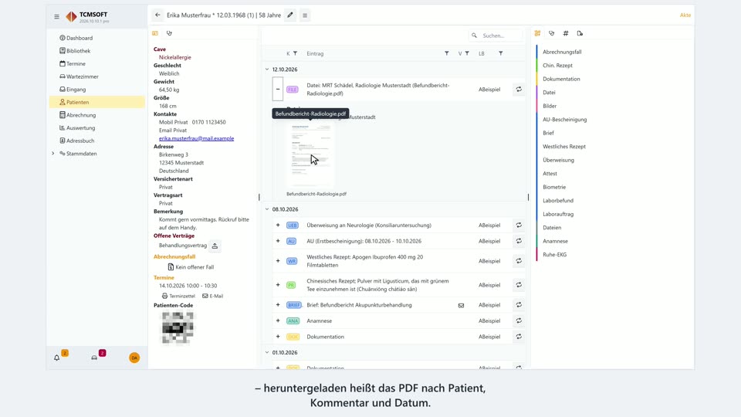Select the stethoscope icon in right panel toolbar
This screenshot has width=741, height=417.
[x=551, y=33]
